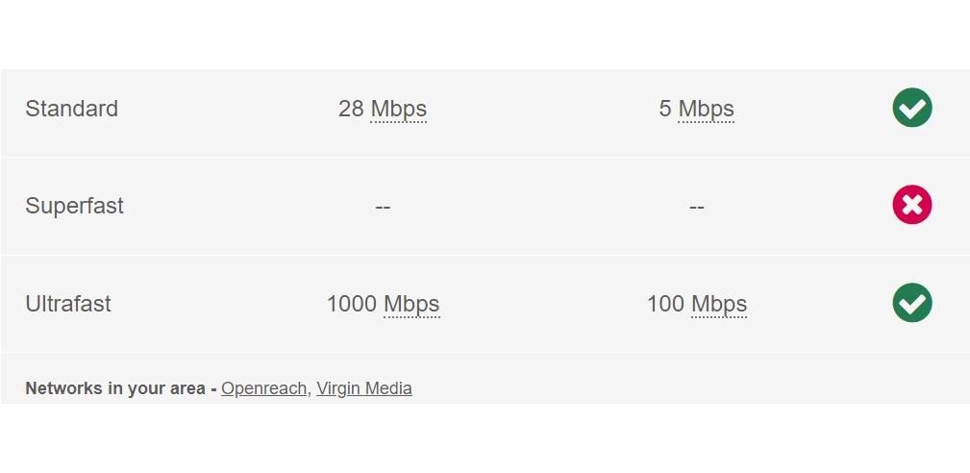Click the Superfast download speed dashes
970x473 pixels.
[383, 207]
